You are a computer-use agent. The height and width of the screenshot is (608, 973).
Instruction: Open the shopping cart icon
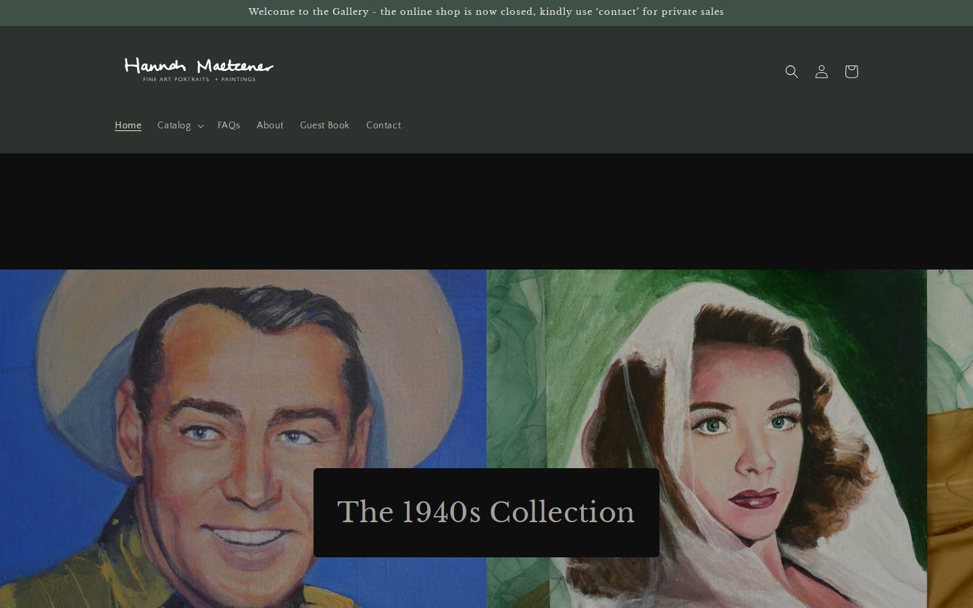click(851, 72)
